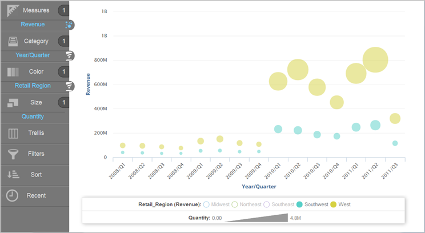Open the Size section
The width and height of the screenshot is (425, 233).
pos(35,102)
